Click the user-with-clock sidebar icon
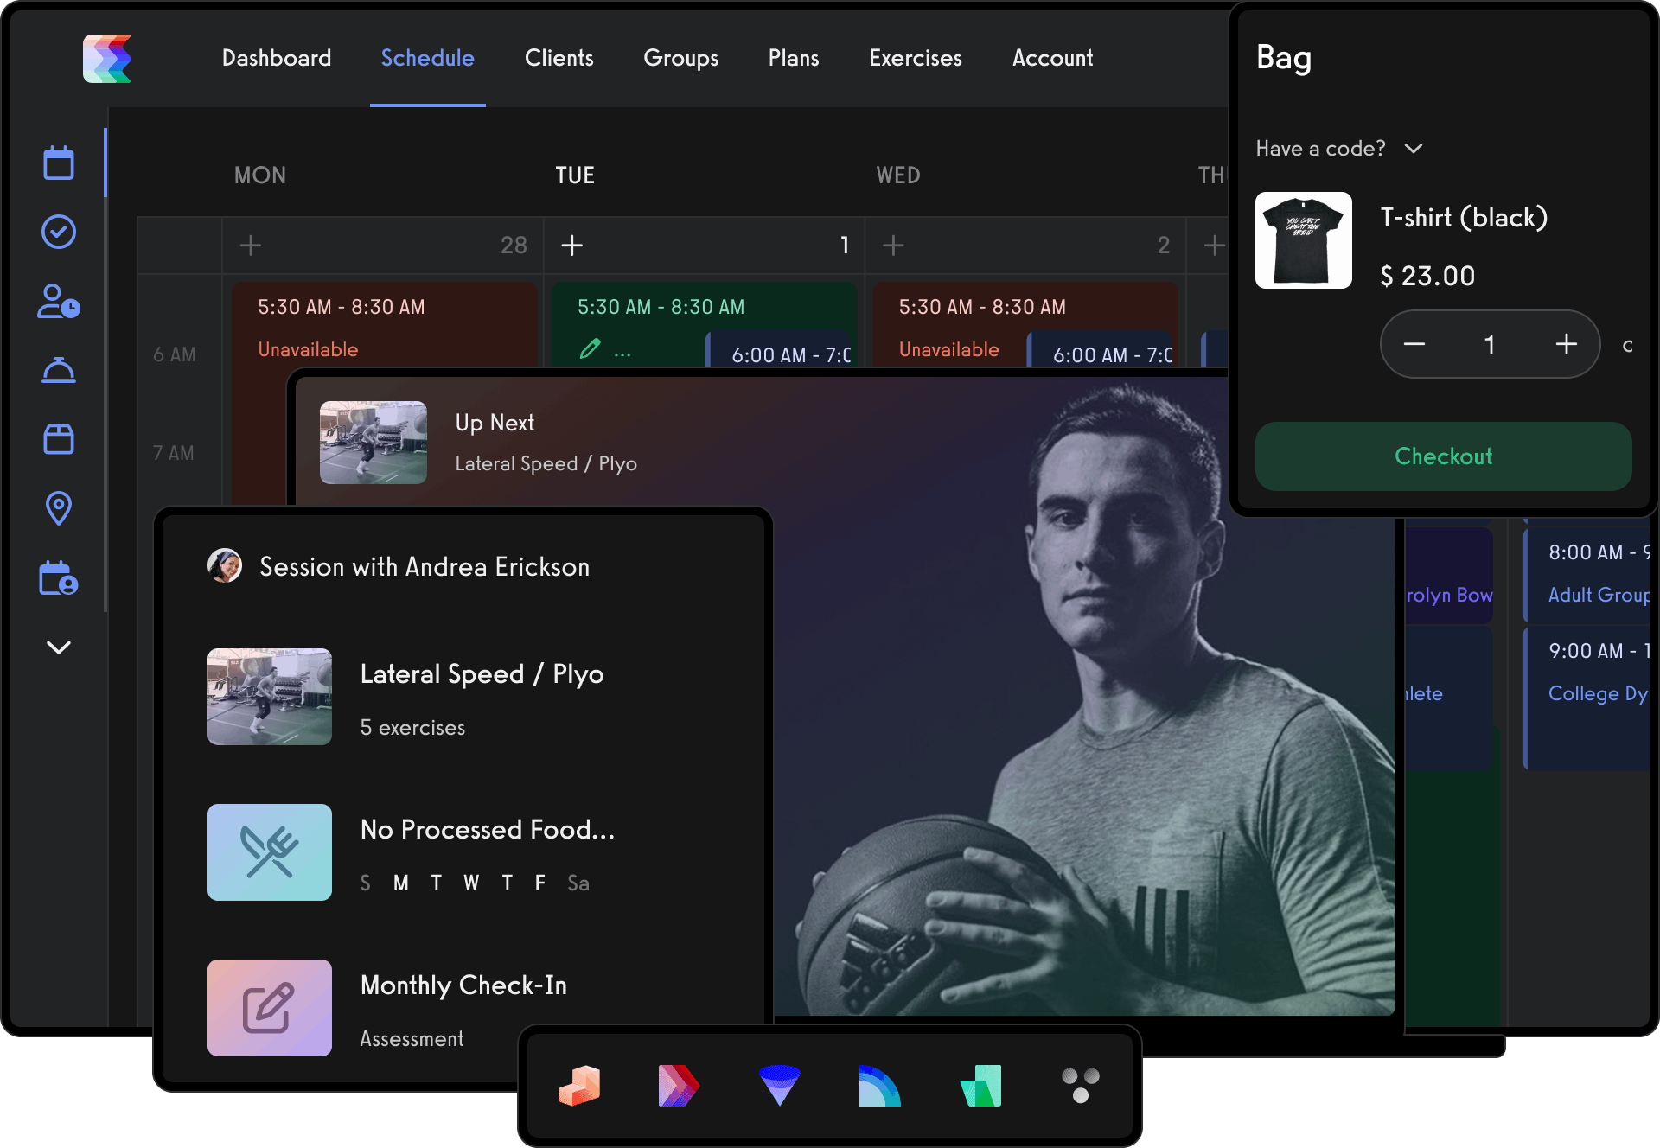 59,302
